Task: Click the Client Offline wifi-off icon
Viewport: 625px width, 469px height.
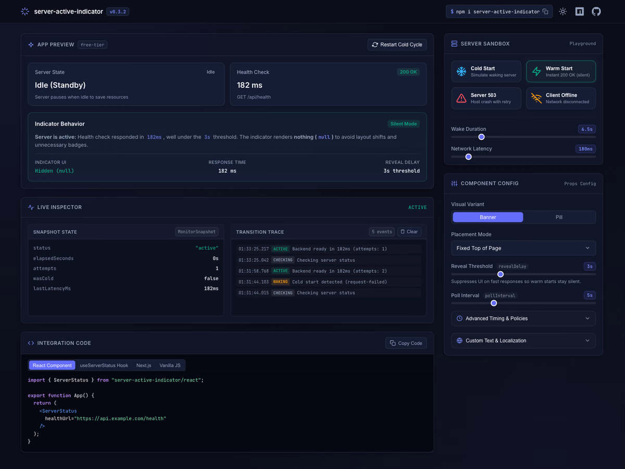Action: click(536, 98)
